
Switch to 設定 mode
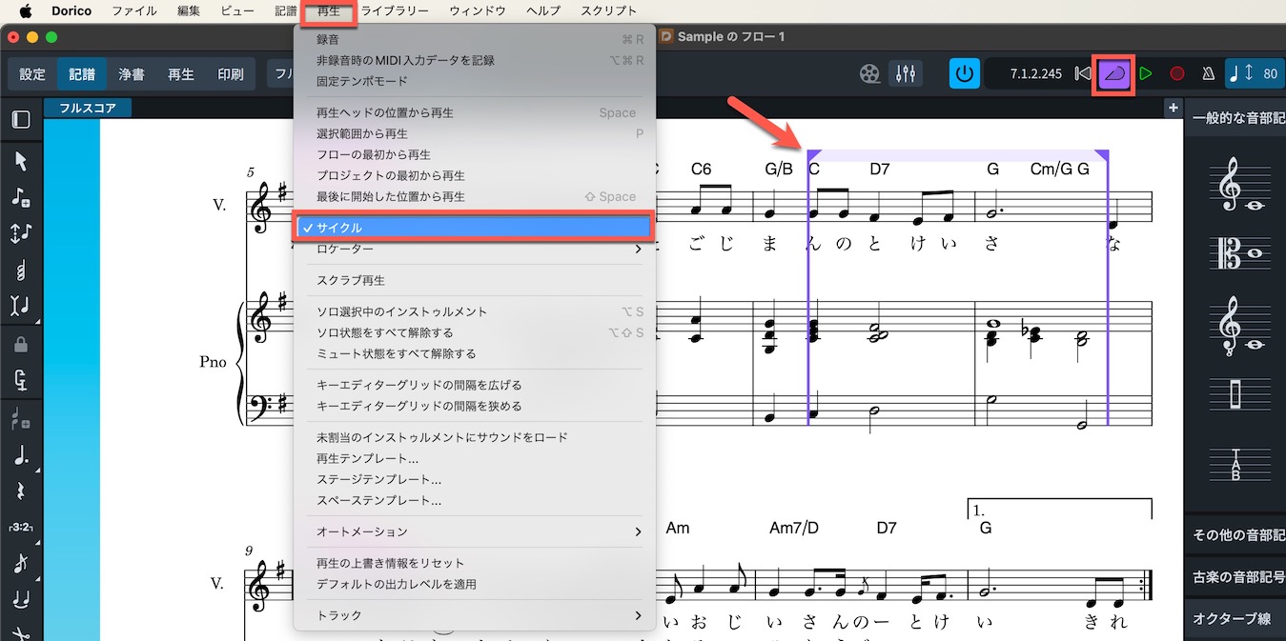32,74
